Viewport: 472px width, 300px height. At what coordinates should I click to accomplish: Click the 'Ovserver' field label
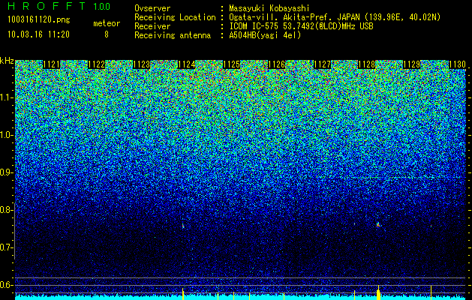click(152, 8)
